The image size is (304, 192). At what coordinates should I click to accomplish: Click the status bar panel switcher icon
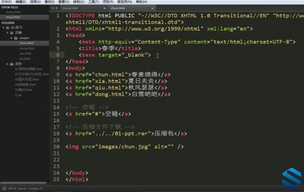4,188
